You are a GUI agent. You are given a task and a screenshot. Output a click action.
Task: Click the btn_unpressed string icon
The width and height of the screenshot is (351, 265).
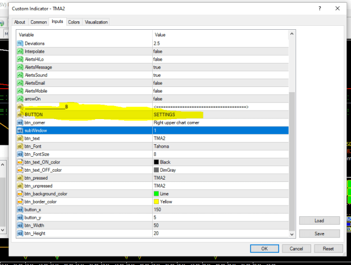[20, 186]
